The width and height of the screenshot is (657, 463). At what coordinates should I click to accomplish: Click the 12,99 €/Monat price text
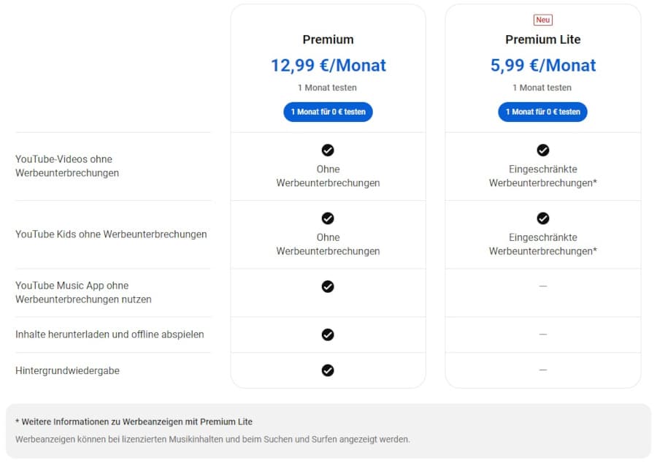328,65
